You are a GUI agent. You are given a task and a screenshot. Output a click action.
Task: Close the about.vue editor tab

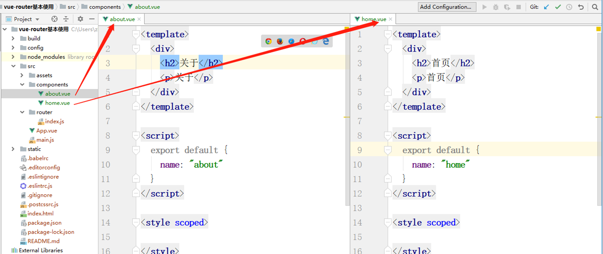pos(139,19)
